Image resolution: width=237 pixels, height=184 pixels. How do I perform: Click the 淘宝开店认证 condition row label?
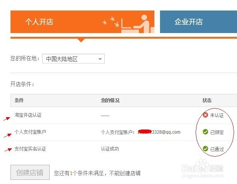[28, 115]
